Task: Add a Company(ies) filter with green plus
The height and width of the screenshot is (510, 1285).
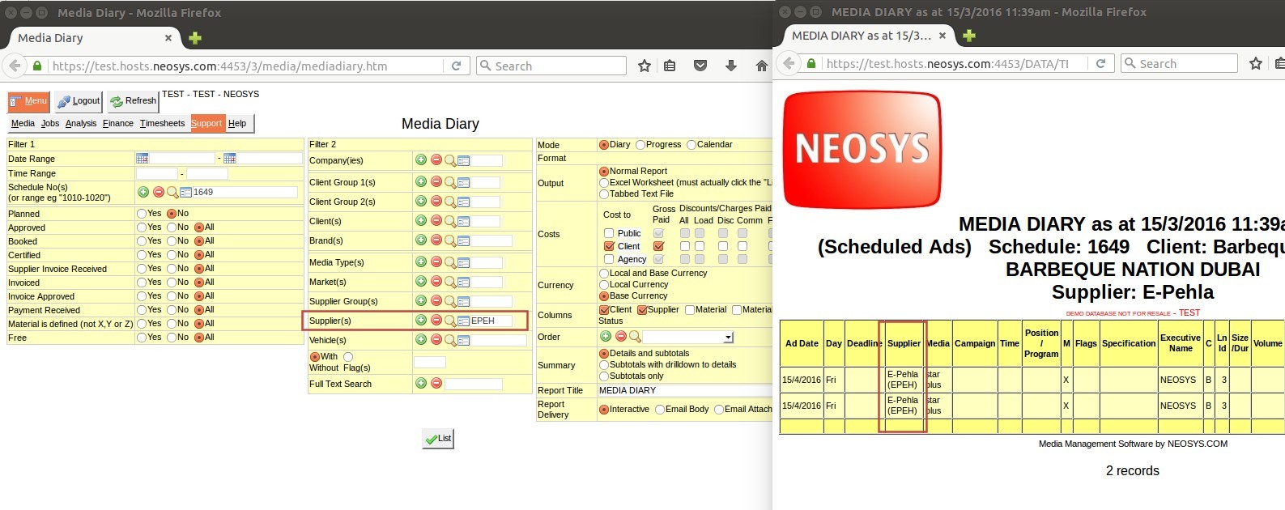Action: (x=421, y=159)
